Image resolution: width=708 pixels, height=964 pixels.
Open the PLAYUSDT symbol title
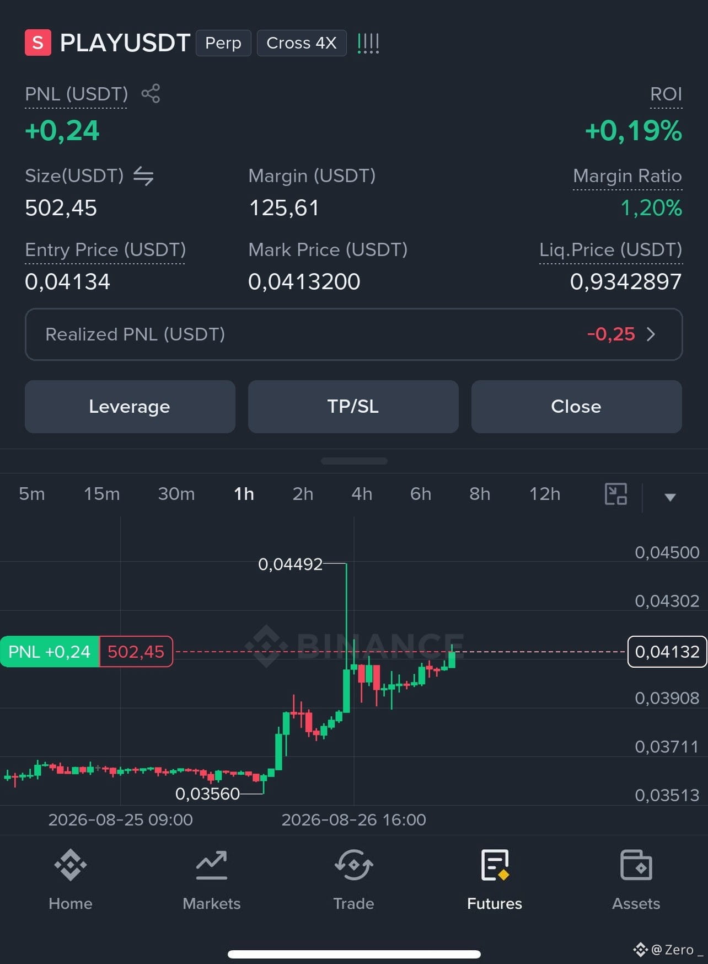click(125, 42)
